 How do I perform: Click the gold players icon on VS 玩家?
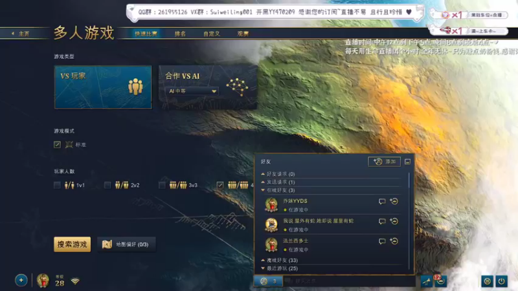point(135,87)
